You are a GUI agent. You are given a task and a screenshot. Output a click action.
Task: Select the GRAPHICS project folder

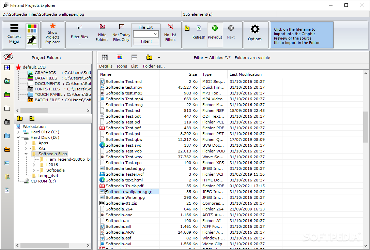click(45, 73)
